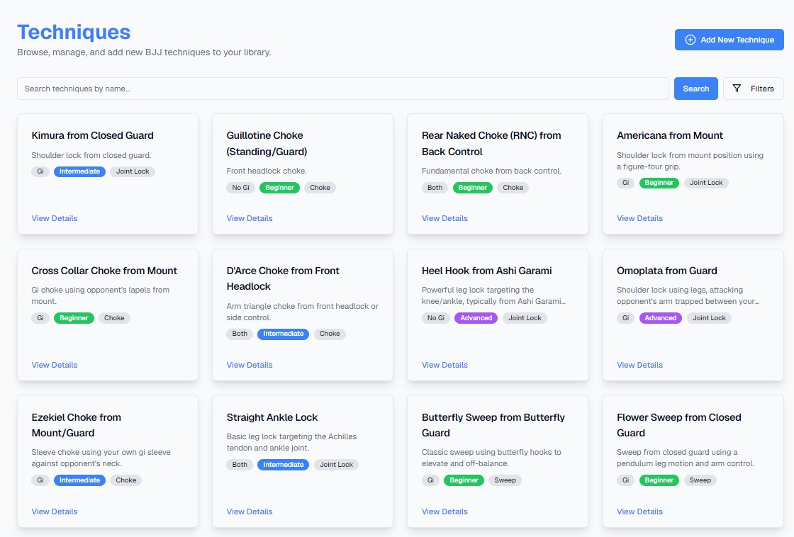
Task: Click the Sweep tag on Flower Sweep card
Action: [700, 480]
